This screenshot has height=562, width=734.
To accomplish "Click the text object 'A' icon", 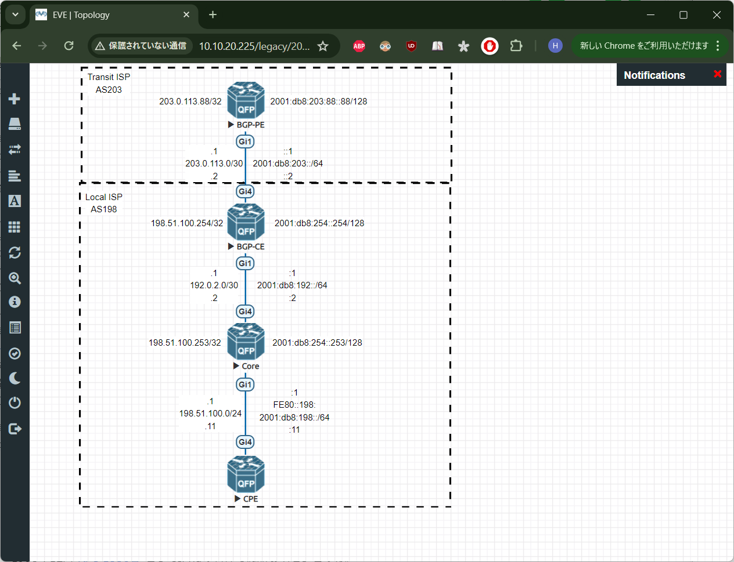I will (x=15, y=201).
